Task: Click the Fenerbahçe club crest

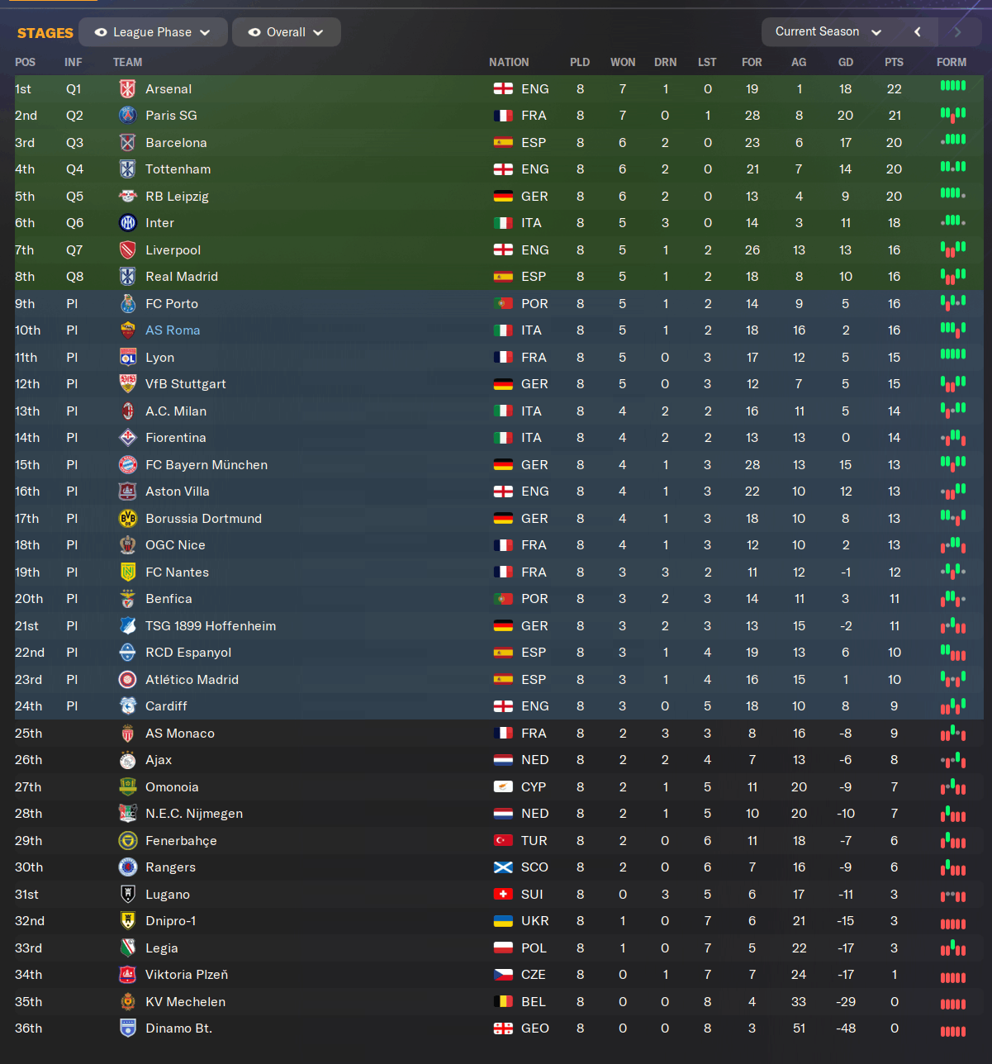Action: click(127, 841)
